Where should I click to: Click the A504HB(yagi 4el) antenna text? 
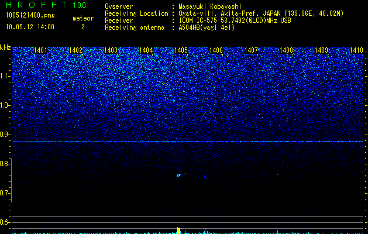coord(207,27)
